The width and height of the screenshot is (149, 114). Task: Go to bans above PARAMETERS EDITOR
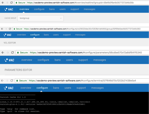(57, 60)
